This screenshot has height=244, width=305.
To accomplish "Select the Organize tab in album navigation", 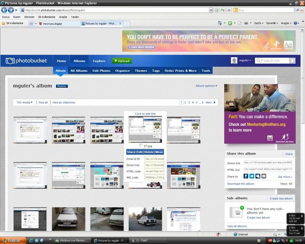I will point(122,71).
